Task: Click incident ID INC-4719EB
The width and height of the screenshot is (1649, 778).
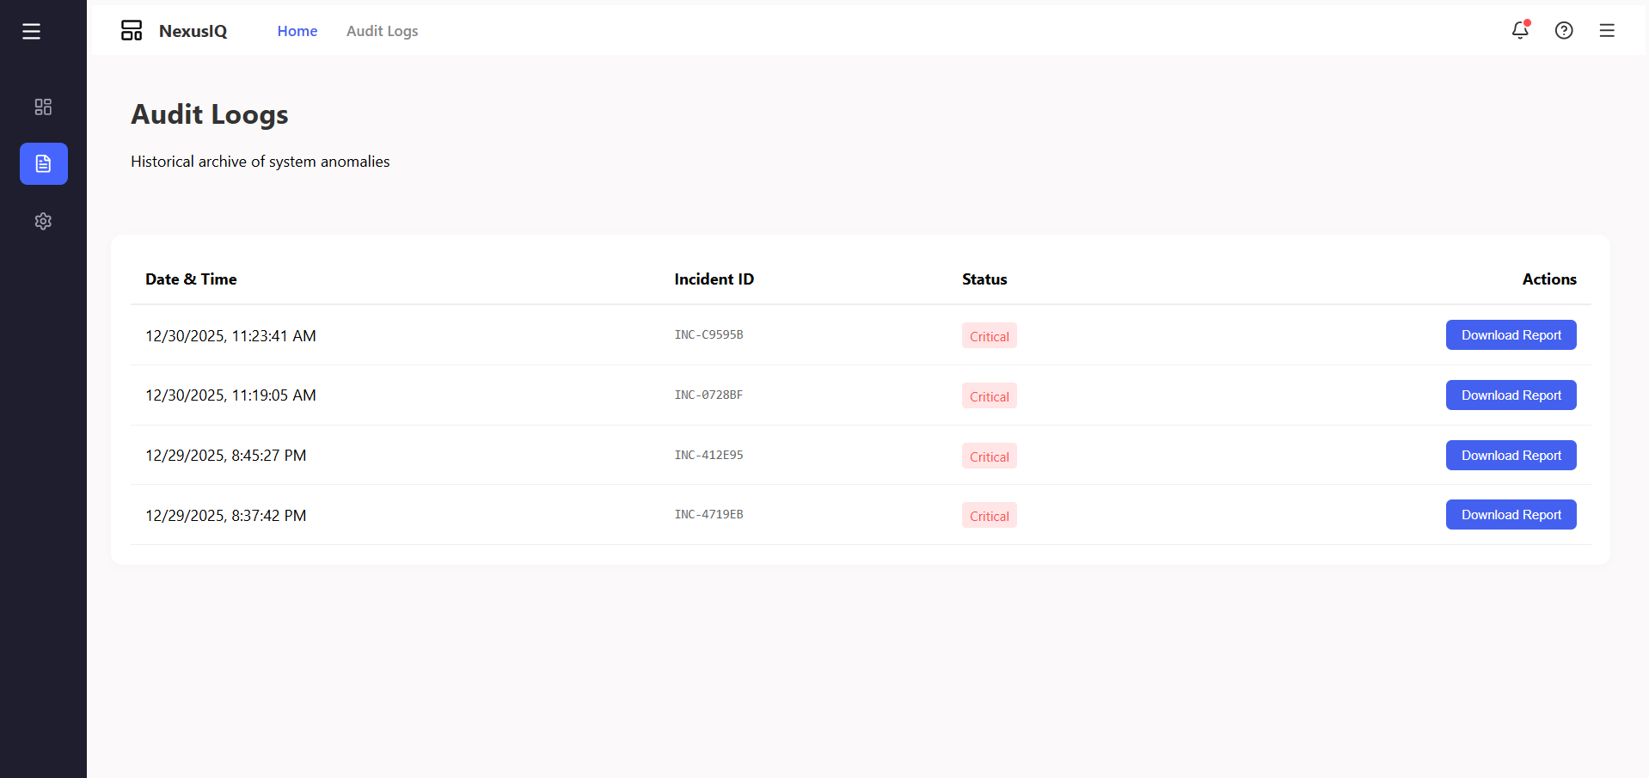Action: tap(708, 515)
